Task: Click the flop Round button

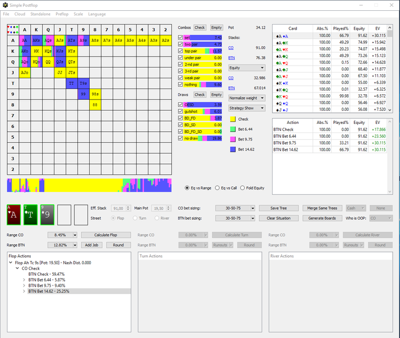Action: click(118, 245)
